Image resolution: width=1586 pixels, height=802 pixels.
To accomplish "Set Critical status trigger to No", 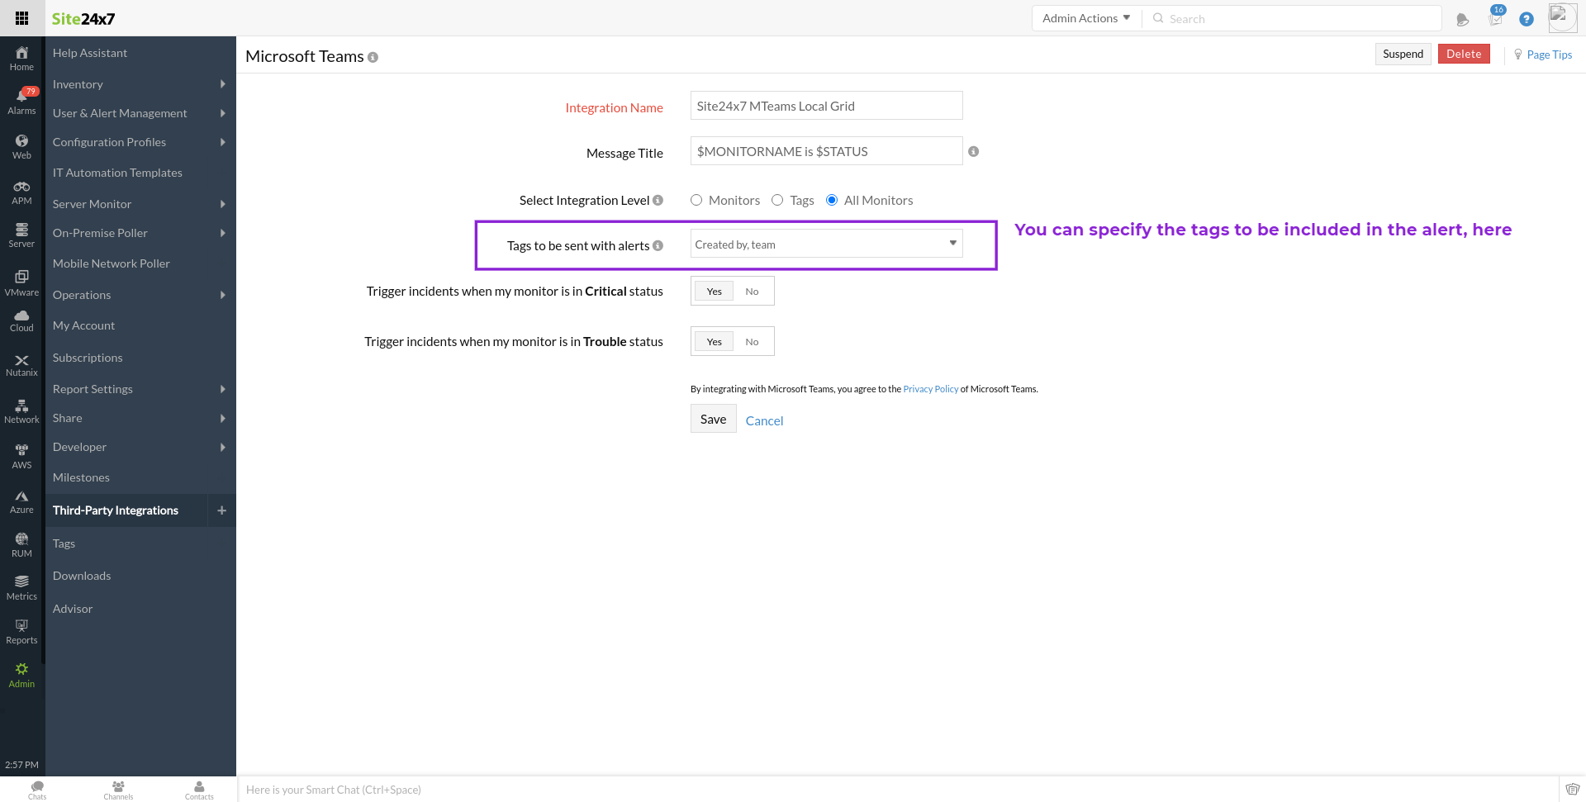I will pos(752,292).
